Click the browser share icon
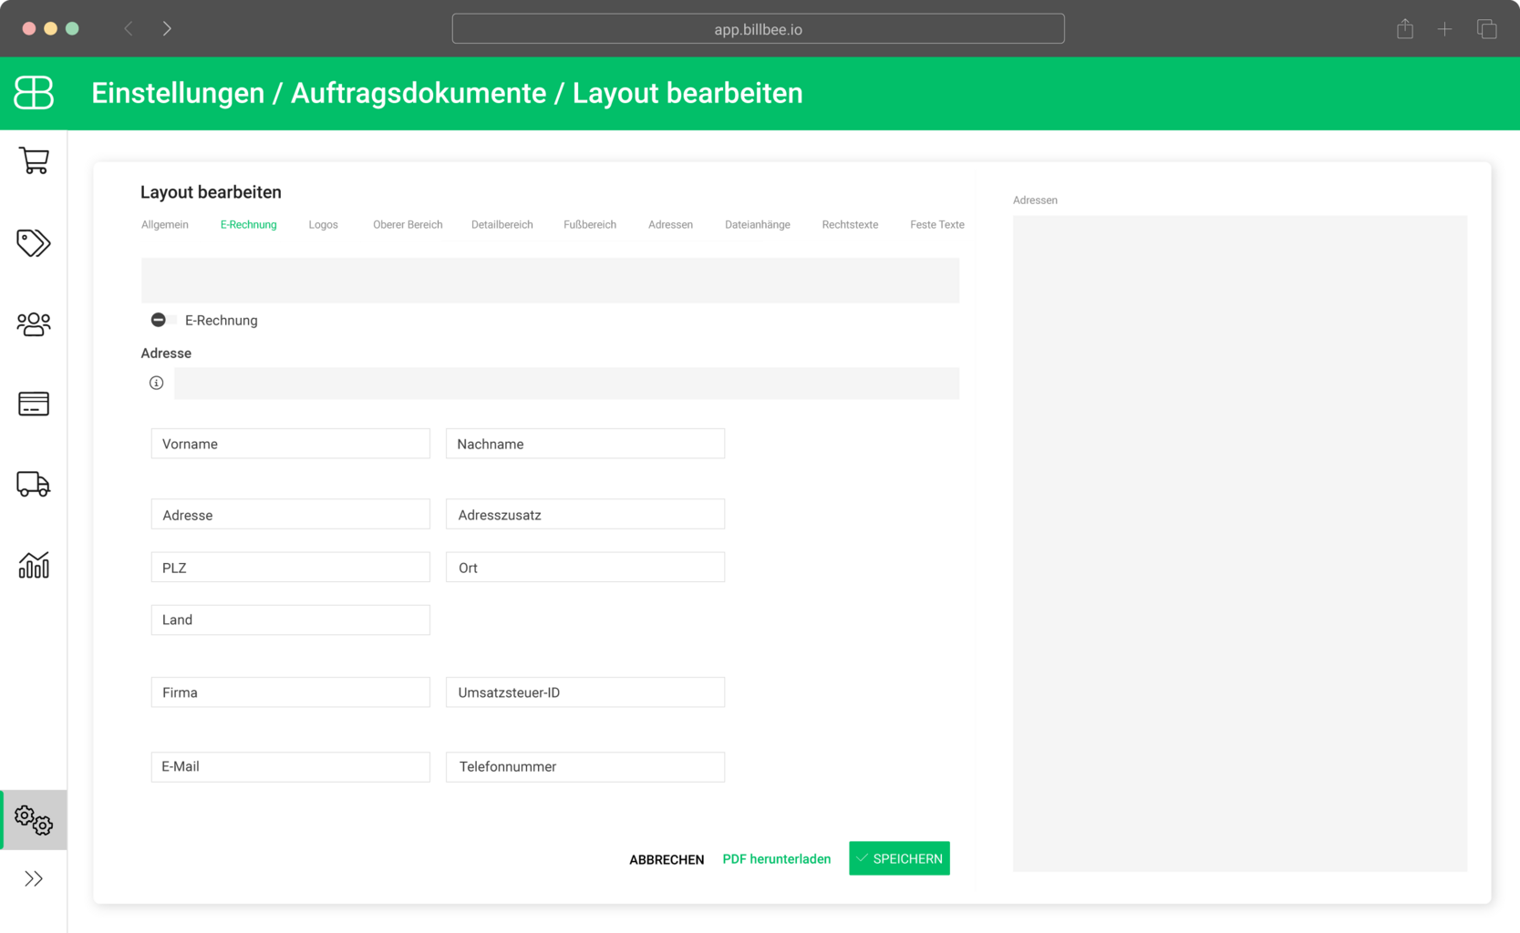The image size is (1520, 933). click(x=1404, y=29)
